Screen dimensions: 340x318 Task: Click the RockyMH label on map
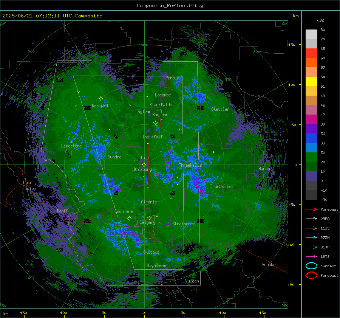click(100, 106)
